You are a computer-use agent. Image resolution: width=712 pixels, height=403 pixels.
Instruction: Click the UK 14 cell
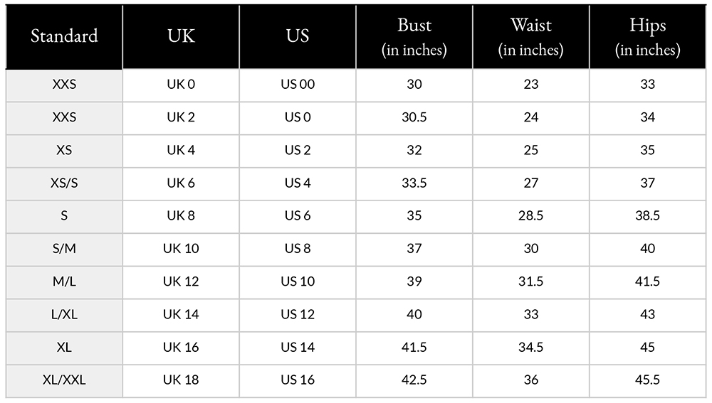point(181,315)
